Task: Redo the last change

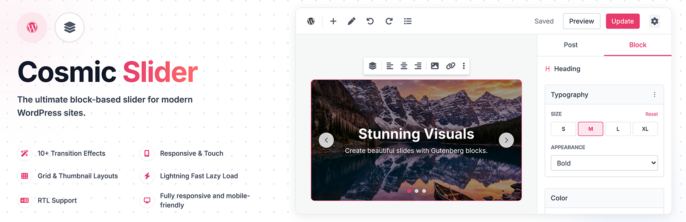Action: pyautogui.click(x=389, y=21)
